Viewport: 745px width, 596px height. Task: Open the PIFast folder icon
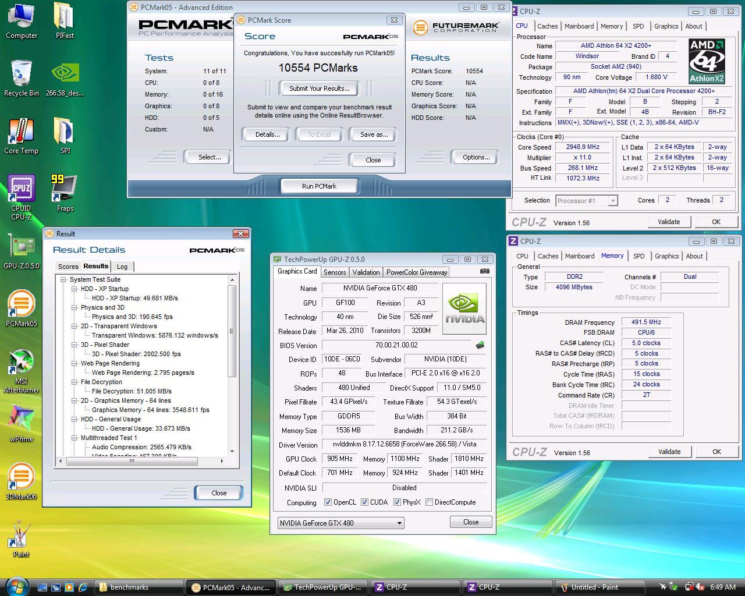click(x=65, y=22)
